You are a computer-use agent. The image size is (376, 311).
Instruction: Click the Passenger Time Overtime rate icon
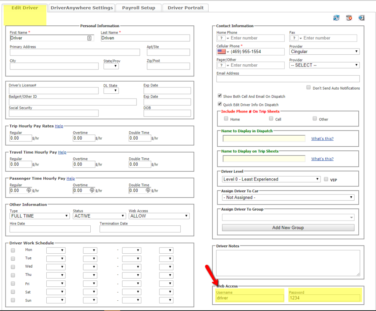pos(92,190)
